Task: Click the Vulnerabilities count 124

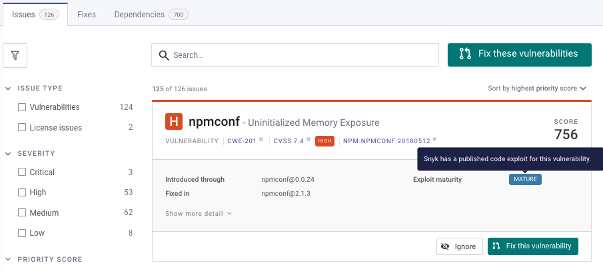Action: click(x=126, y=107)
